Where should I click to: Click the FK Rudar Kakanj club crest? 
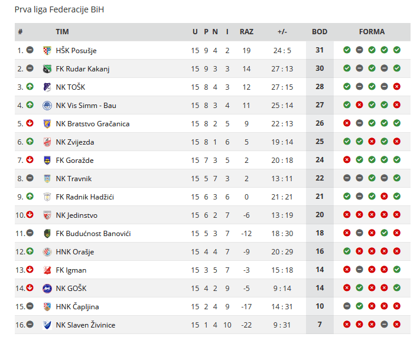47,69
